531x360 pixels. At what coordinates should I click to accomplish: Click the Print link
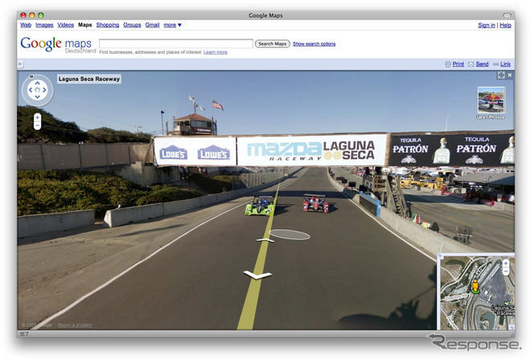(455, 64)
